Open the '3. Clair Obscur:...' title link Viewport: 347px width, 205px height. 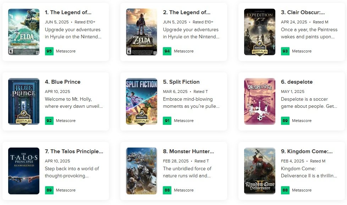pos(303,12)
